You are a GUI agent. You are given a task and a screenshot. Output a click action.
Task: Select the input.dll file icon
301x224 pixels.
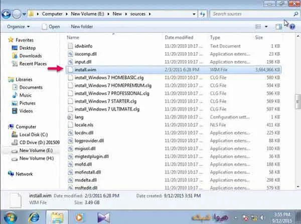[x=70, y=62]
